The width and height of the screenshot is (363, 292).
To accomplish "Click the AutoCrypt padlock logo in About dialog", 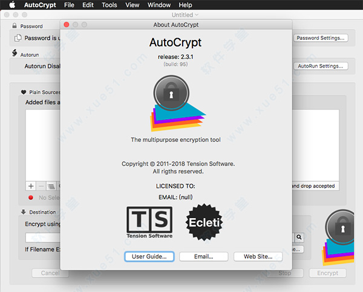I will coord(178,103).
